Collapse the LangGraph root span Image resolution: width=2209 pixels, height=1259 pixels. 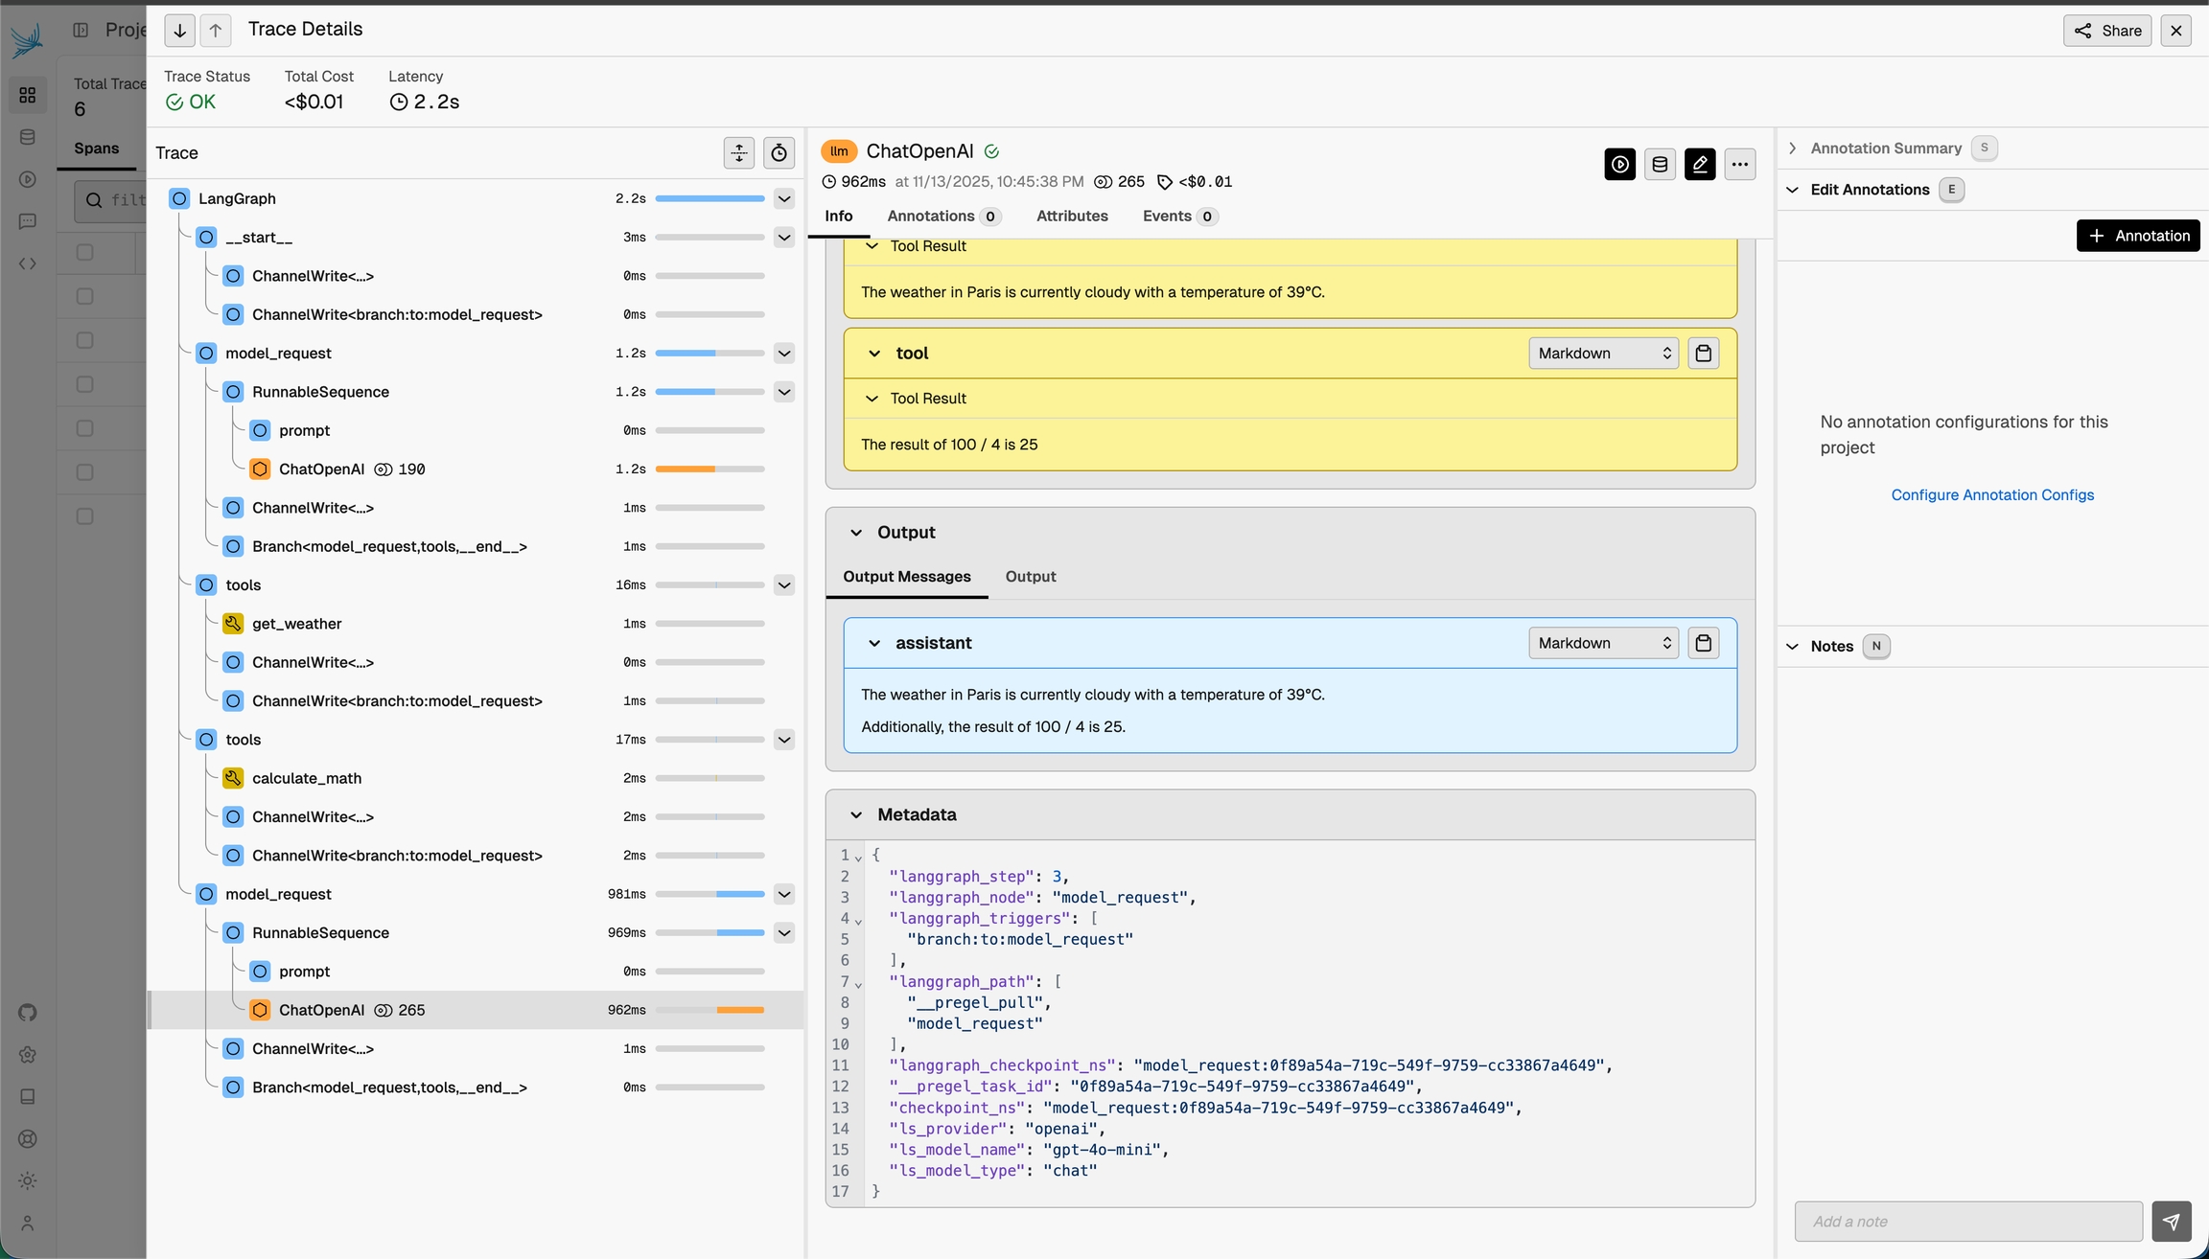pyautogui.click(x=784, y=198)
